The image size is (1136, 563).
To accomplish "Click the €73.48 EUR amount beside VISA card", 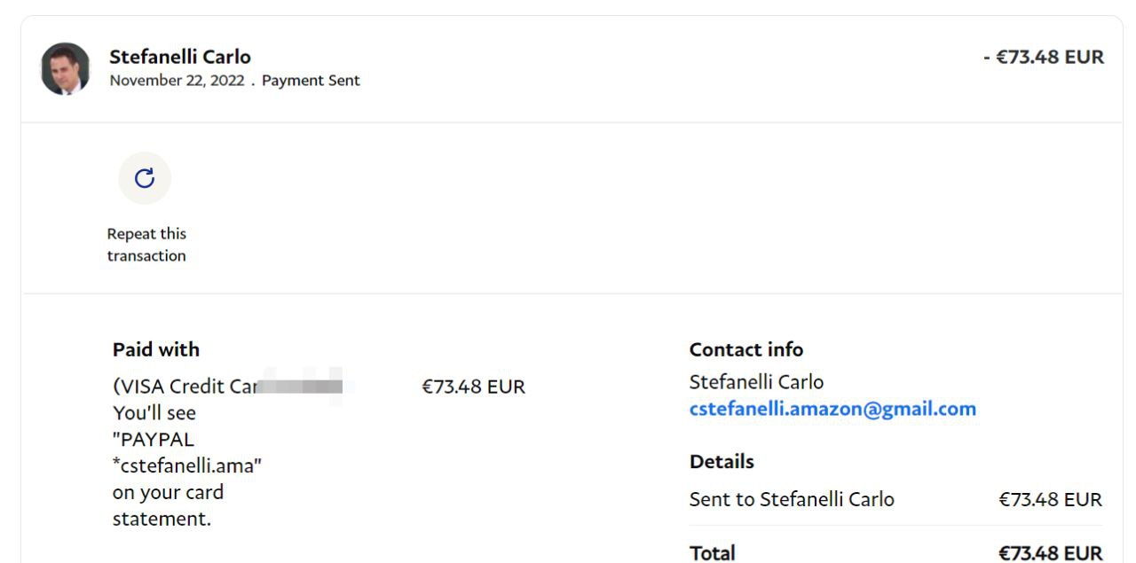I will click(473, 387).
